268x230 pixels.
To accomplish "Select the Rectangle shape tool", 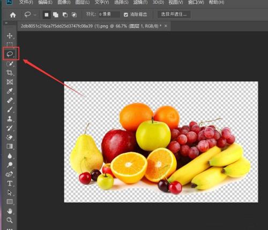I will click(10, 202).
